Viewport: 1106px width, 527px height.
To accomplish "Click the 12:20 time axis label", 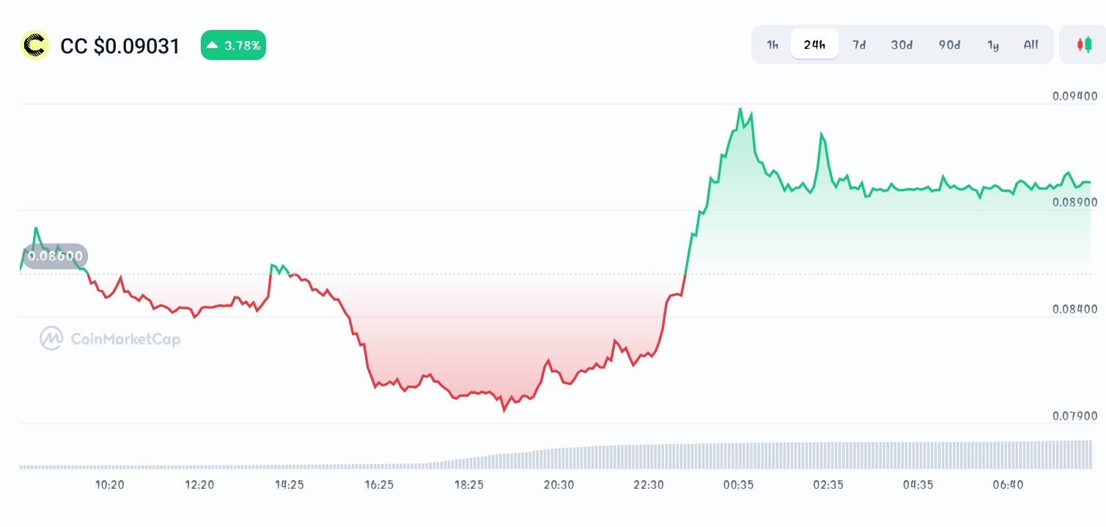I will point(199,485).
